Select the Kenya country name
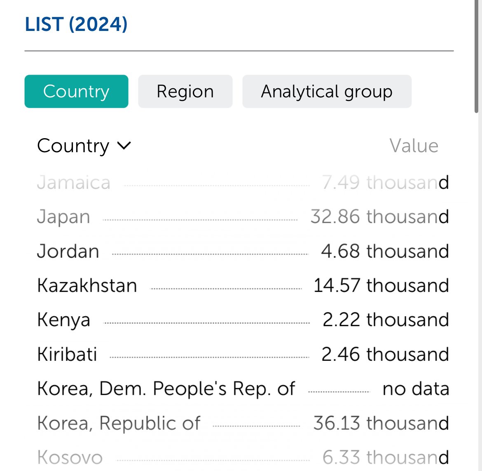 64,320
